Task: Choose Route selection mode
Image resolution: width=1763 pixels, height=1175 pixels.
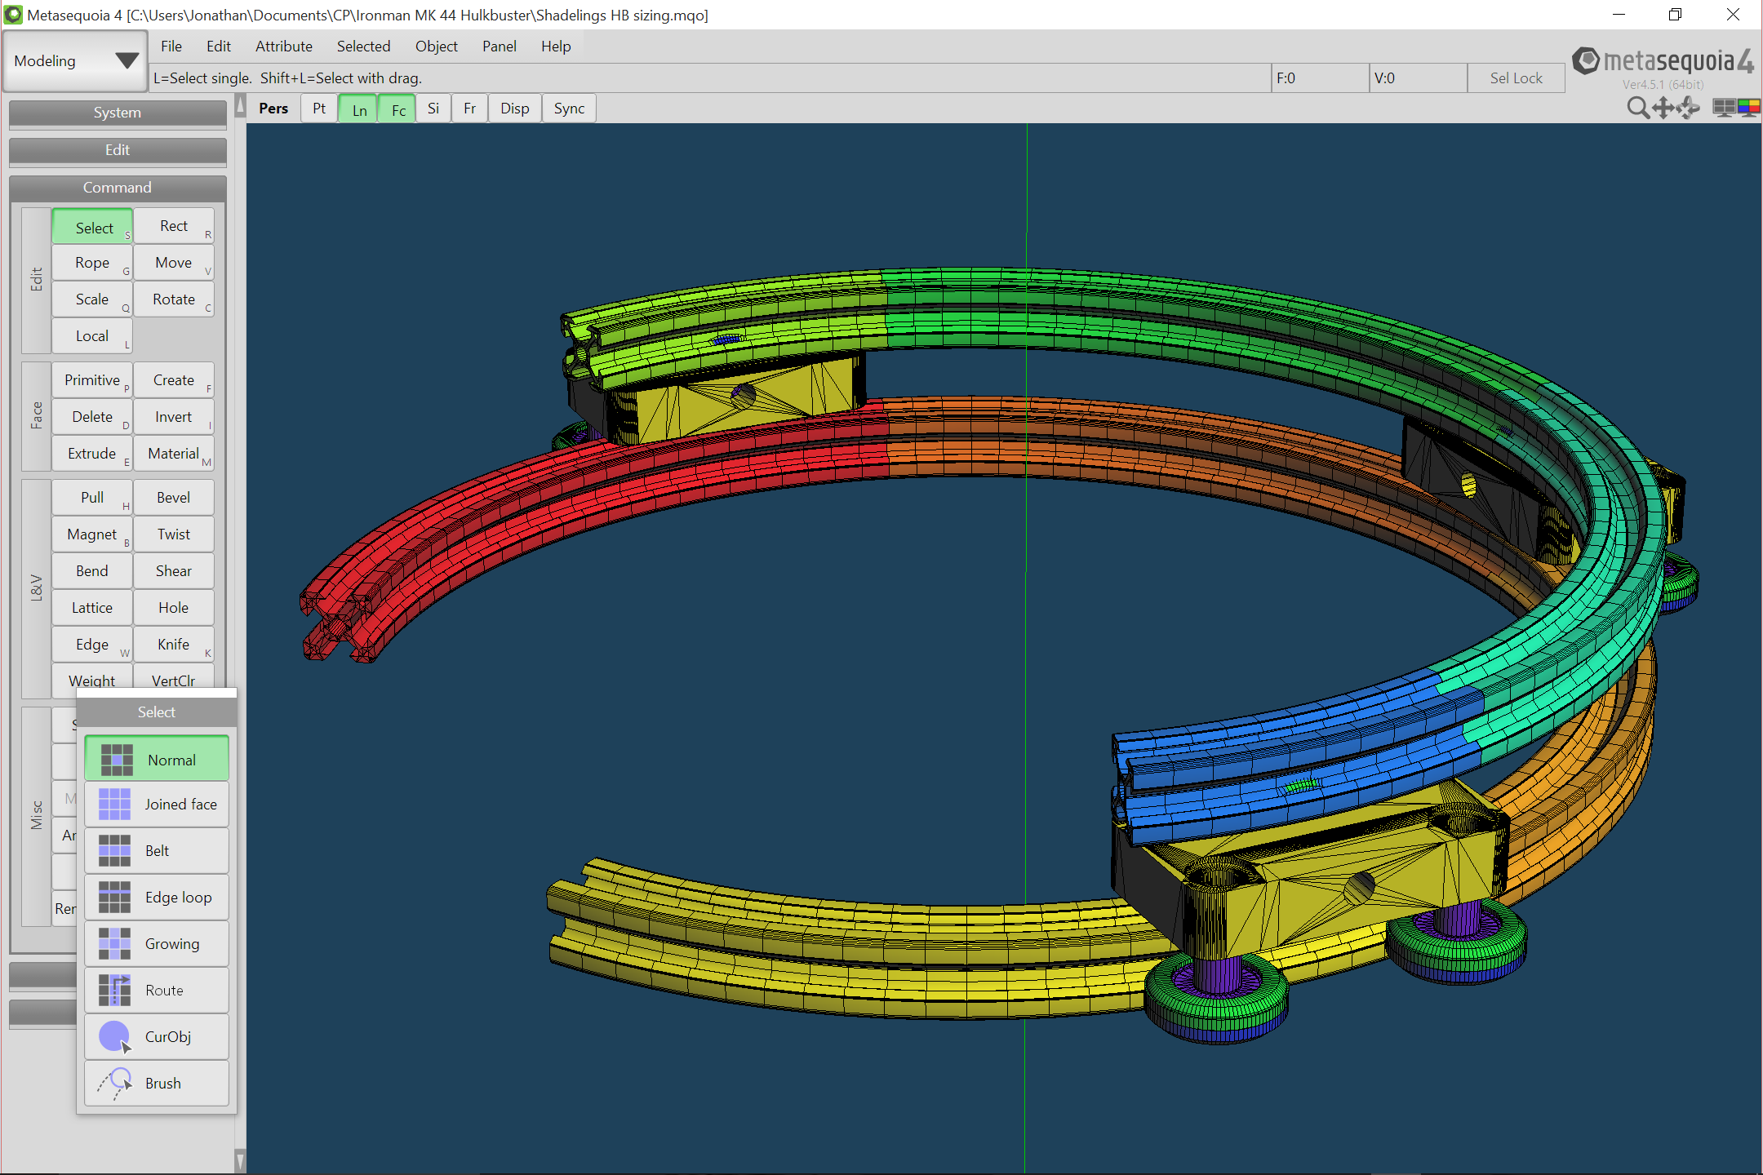Action: pos(157,991)
